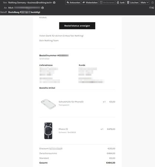Click the Discount code line
The image size is (155, 167).
point(51,148)
